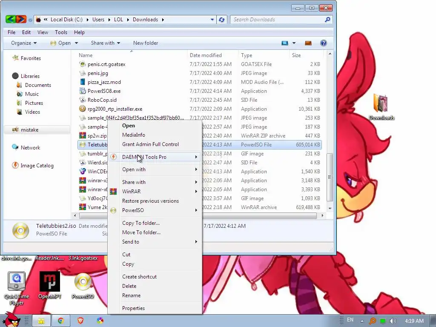Click the Brave browser taskbar icon

(x=80, y=321)
